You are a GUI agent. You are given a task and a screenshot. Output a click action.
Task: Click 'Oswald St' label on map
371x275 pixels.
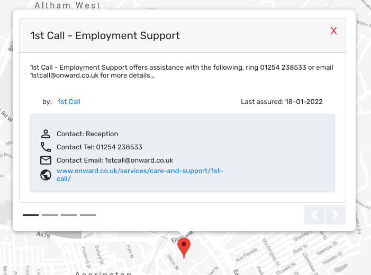click(x=286, y=268)
